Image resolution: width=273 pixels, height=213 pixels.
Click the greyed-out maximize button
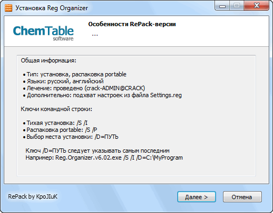(237, 5)
